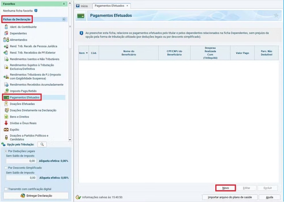Screen dimensions: 284x202
Task: Click the Ident. do Contribuinte icon
Action: tap(6, 27)
